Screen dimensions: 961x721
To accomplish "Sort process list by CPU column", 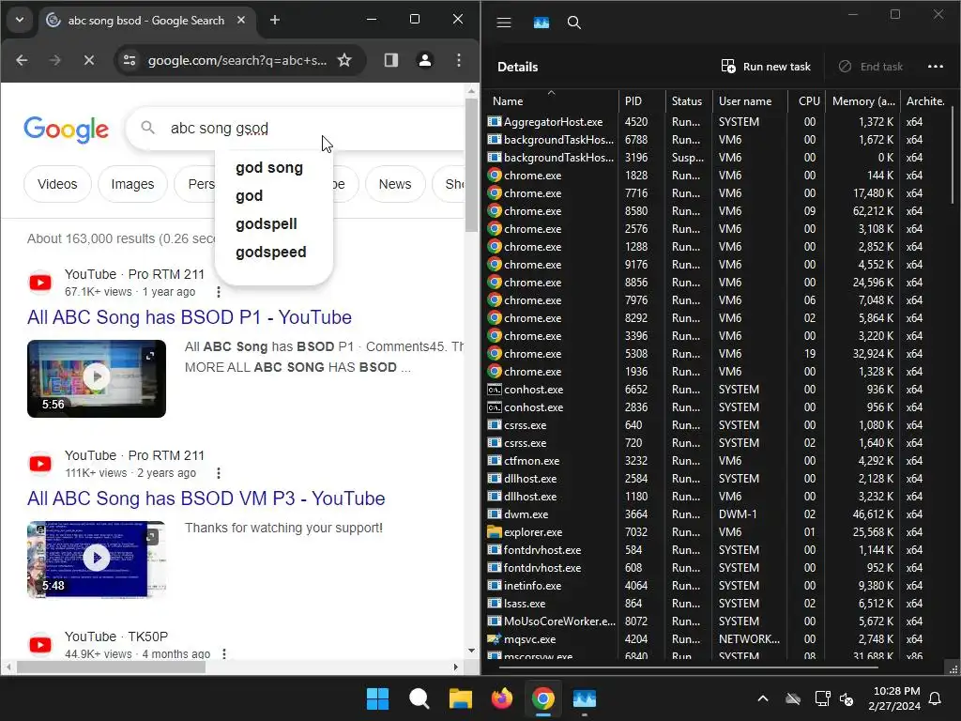I will pos(808,101).
